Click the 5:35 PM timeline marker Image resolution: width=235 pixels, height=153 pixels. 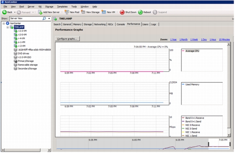click(x=93, y=140)
